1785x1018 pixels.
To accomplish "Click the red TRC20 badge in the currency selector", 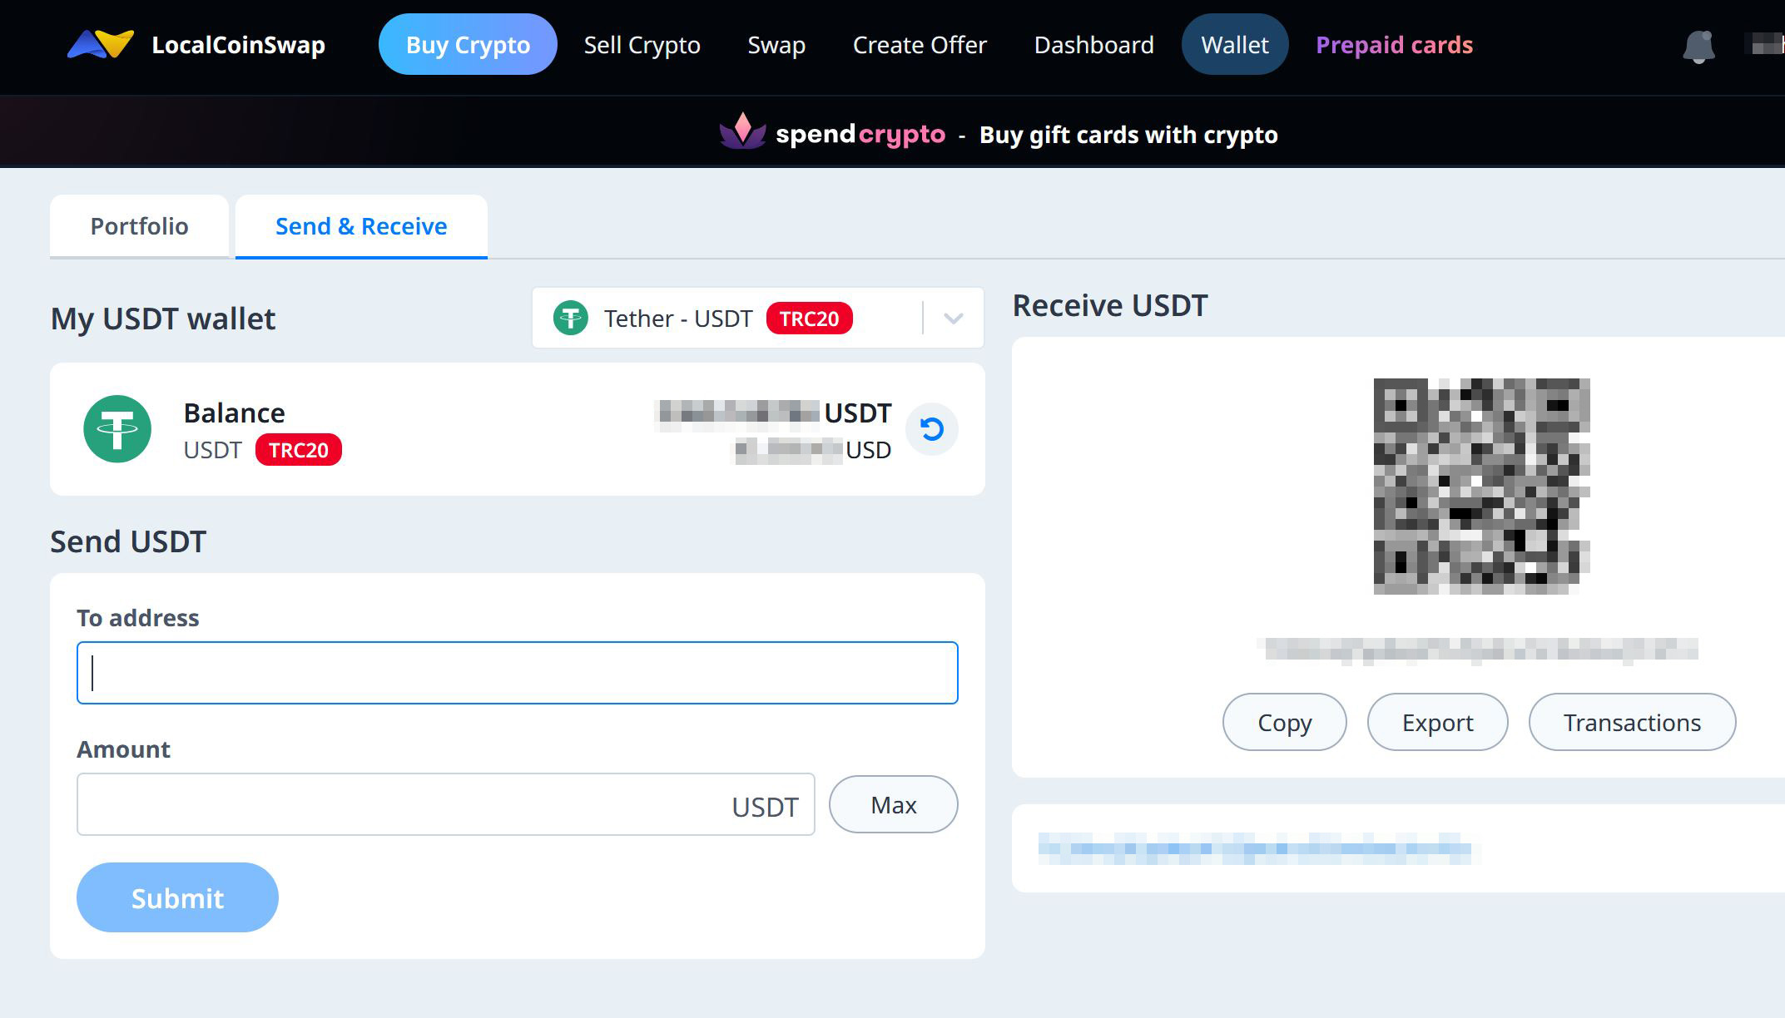I will pyautogui.click(x=809, y=319).
